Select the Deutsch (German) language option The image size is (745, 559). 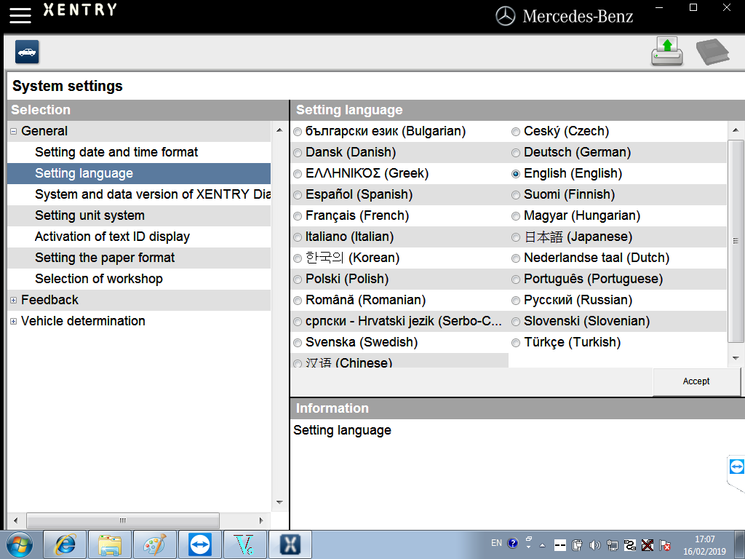(x=515, y=152)
